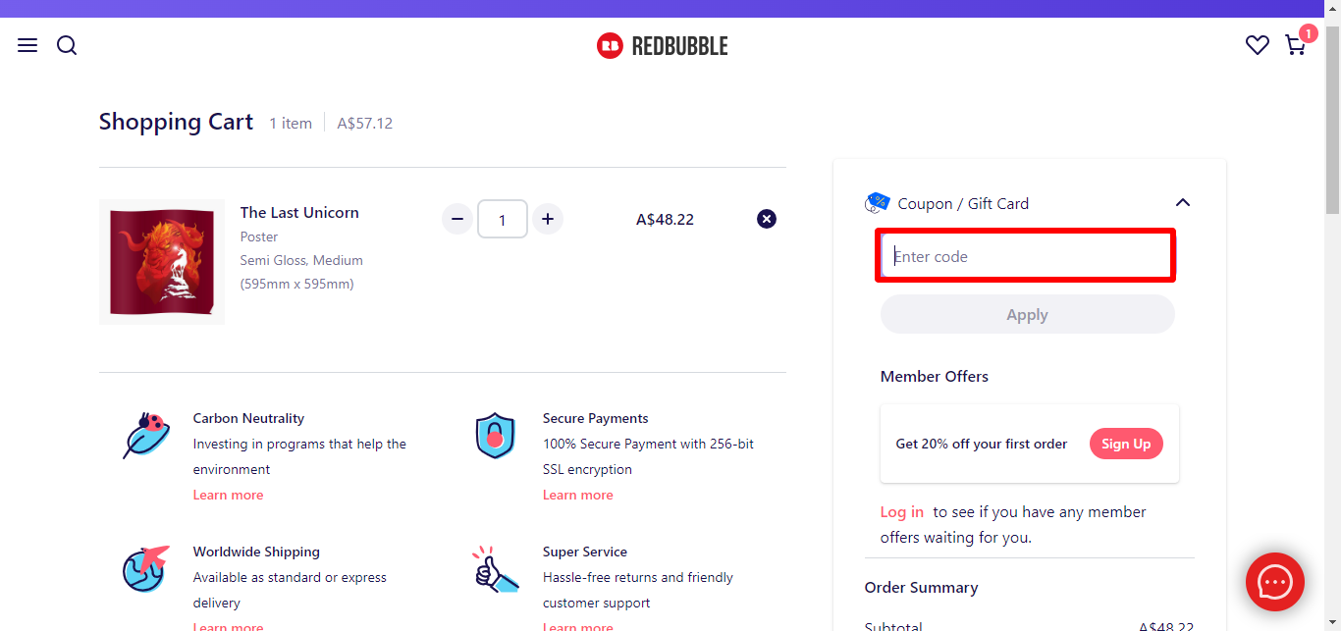Open Learn more under Secure Payments
The width and height of the screenshot is (1341, 631).
(577, 494)
